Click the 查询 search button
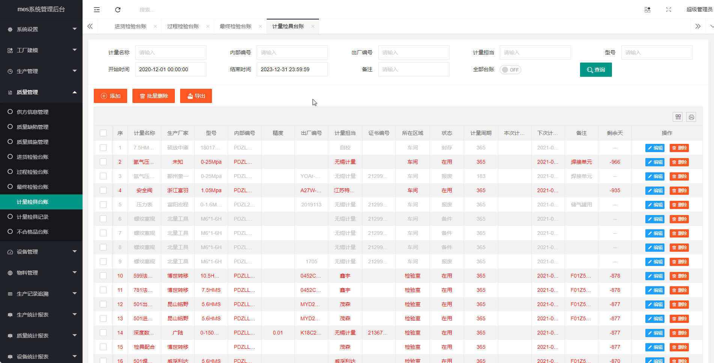Screen dimensions: 714x363 596,70
